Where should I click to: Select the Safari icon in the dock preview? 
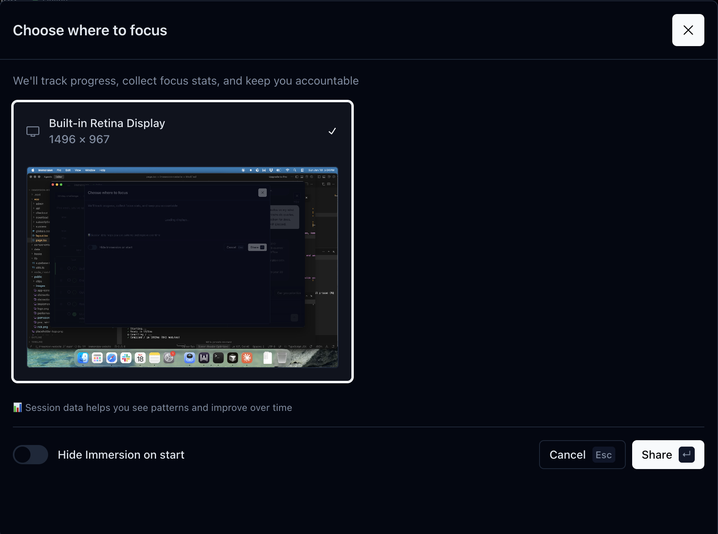coord(111,358)
